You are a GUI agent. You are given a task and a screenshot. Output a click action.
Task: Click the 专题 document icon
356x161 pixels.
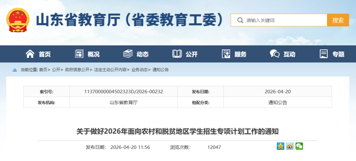324,54
